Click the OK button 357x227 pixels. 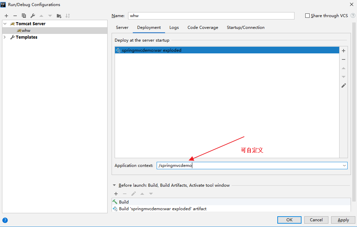click(289, 220)
